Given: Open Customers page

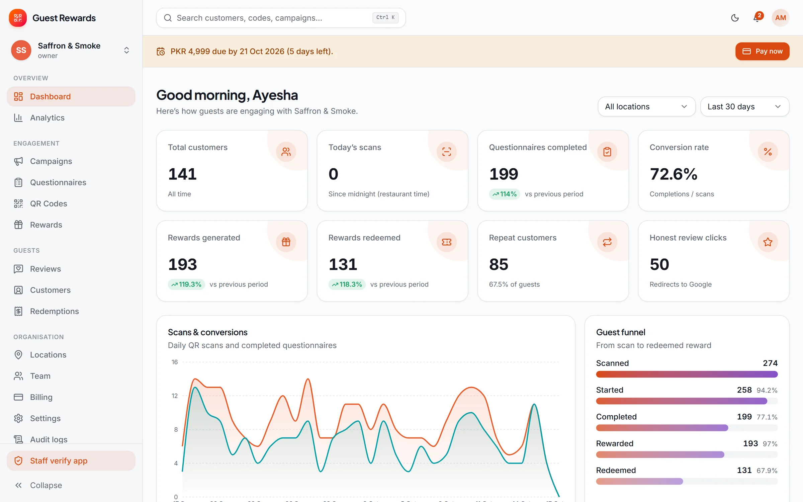Looking at the screenshot, I should pyautogui.click(x=71, y=290).
